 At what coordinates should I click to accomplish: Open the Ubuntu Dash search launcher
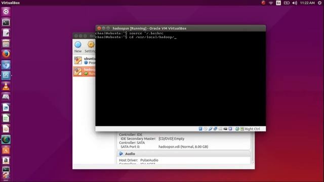[6, 12]
